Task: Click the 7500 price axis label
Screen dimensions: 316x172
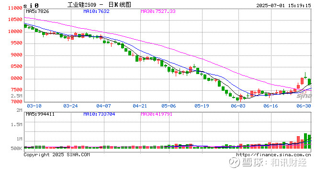Action: 17,90
